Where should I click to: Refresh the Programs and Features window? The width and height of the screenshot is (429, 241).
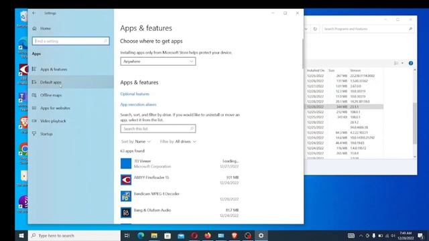point(315,29)
